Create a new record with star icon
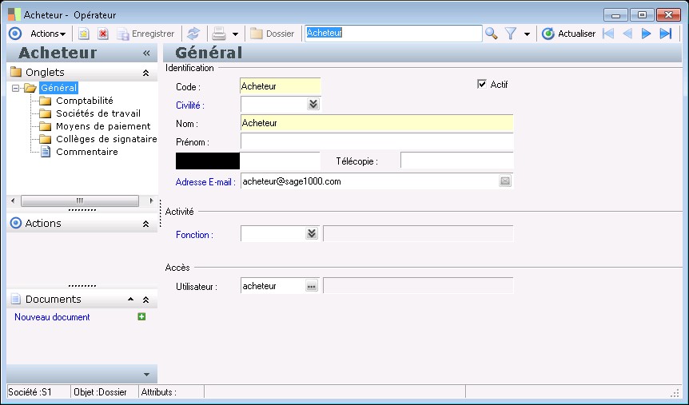The height and width of the screenshot is (405, 689). click(x=83, y=34)
